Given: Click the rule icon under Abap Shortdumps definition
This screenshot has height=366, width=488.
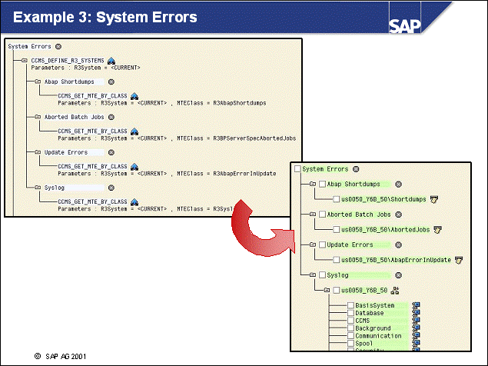Looking at the screenshot, I should (x=134, y=95).
